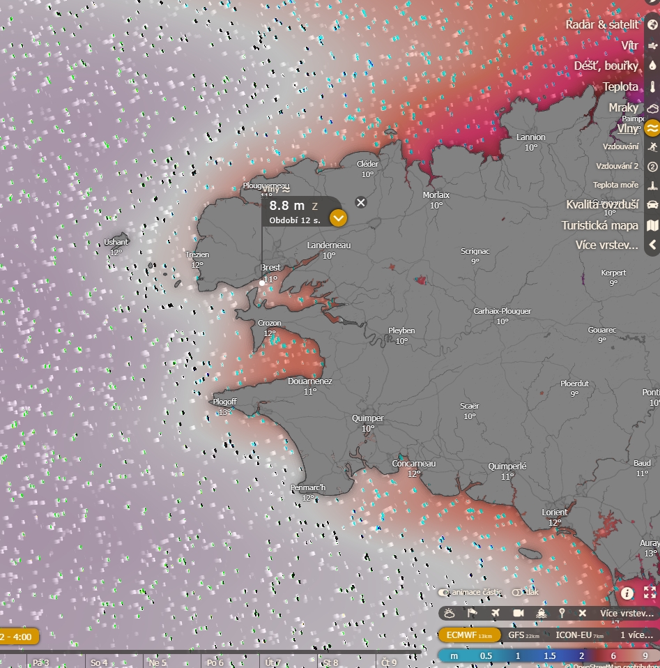The width and height of the screenshot is (660, 668).
Task: Choose the GFS 22km model
Action: tap(523, 635)
